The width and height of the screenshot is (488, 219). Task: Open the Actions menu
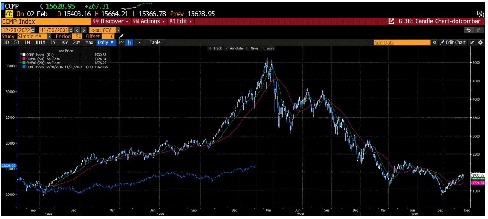pos(149,21)
